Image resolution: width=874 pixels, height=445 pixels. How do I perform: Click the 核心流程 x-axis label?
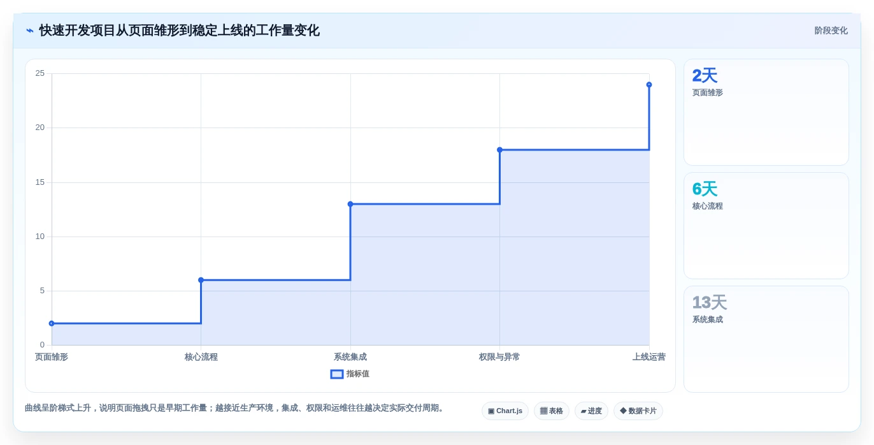click(201, 357)
